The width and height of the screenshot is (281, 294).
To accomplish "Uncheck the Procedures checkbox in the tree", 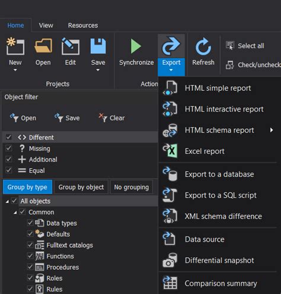I will [30, 267].
